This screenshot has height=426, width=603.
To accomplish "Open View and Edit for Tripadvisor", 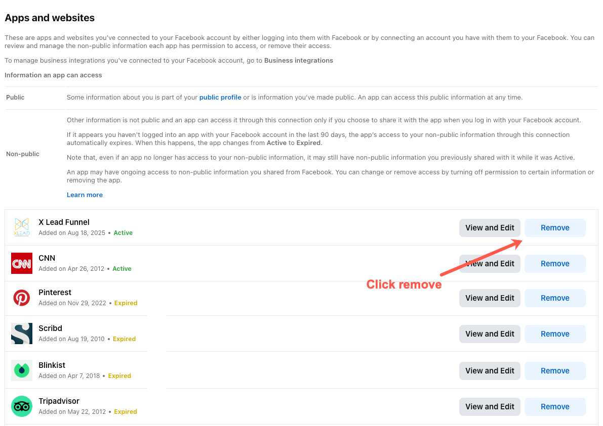I will [490, 407].
